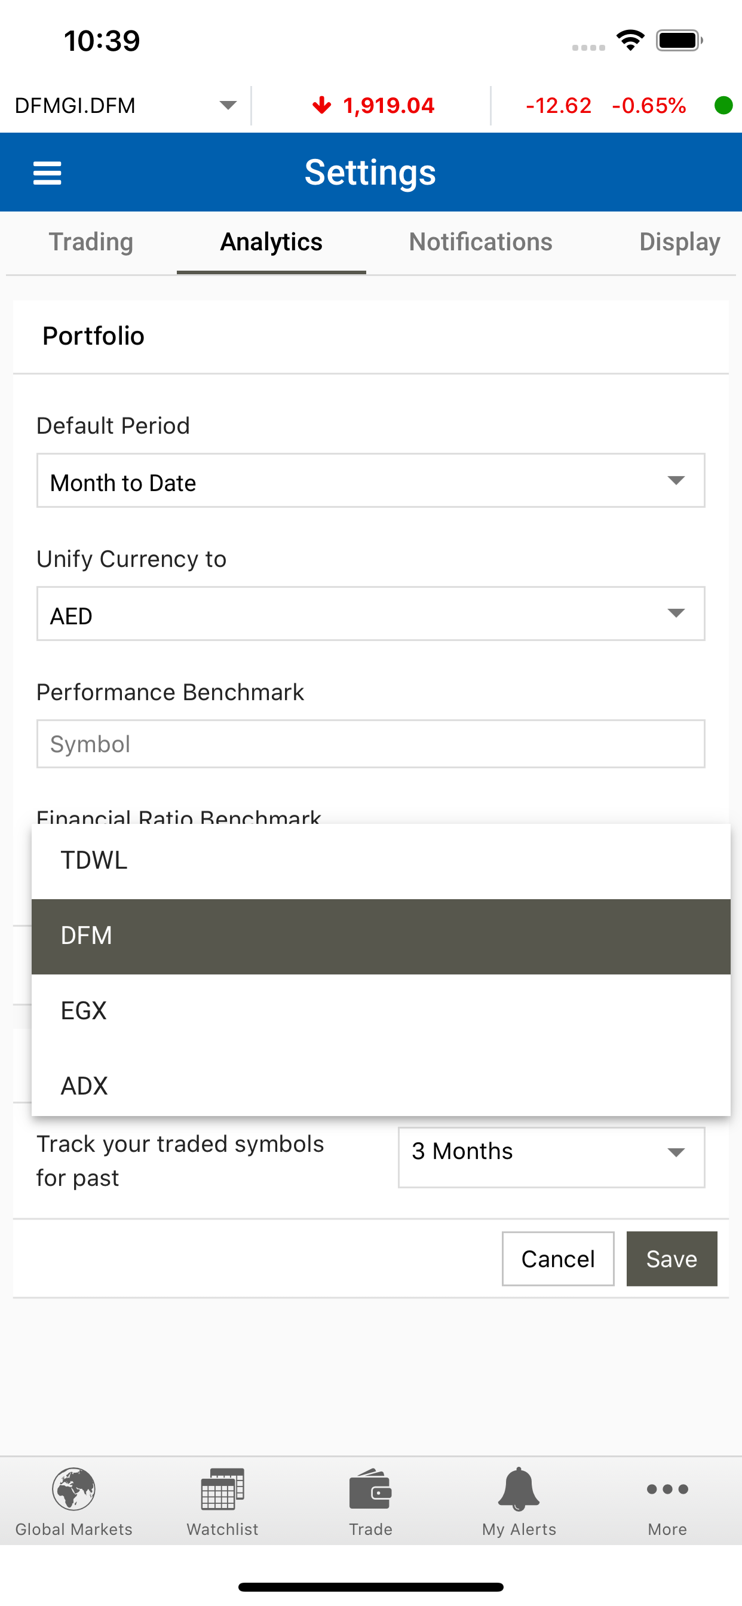Image resolution: width=742 pixels, height=1606 pixels.
Task: Tap the green market status dot
Action: click(x=723, y=105)
